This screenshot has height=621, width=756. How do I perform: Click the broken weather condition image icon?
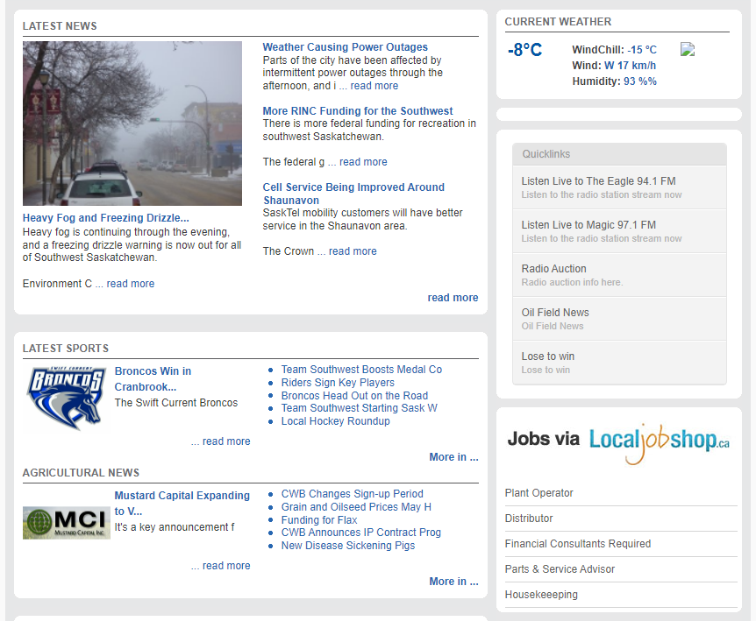pos(688,50)
